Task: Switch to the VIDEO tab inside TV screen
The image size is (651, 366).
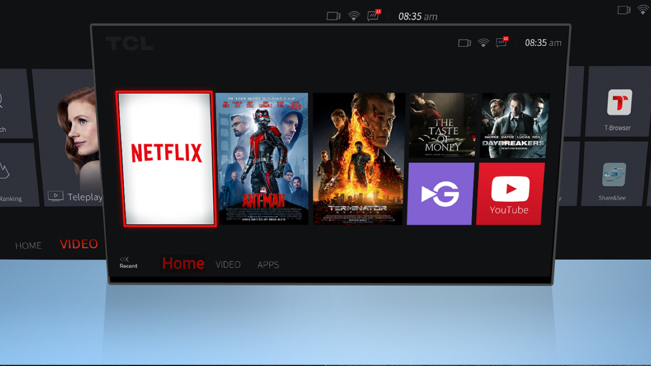Action: click(228, 265)
